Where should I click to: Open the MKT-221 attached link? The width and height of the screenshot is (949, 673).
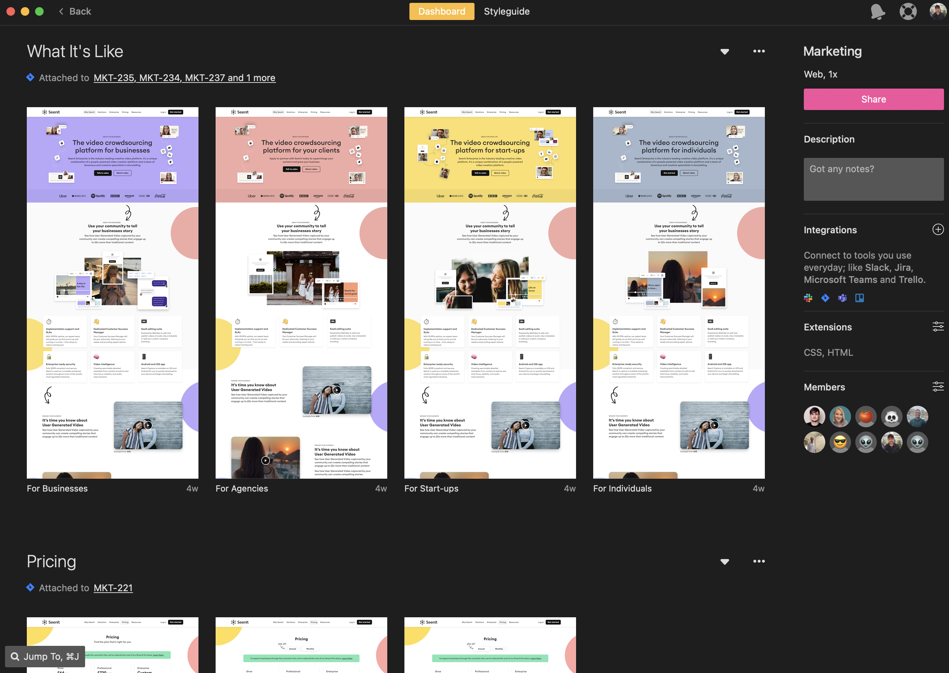(x=113, y=588)
